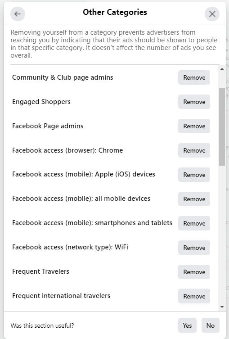
Task: Answer Yes to section useful question
Action: pos(187,325)
